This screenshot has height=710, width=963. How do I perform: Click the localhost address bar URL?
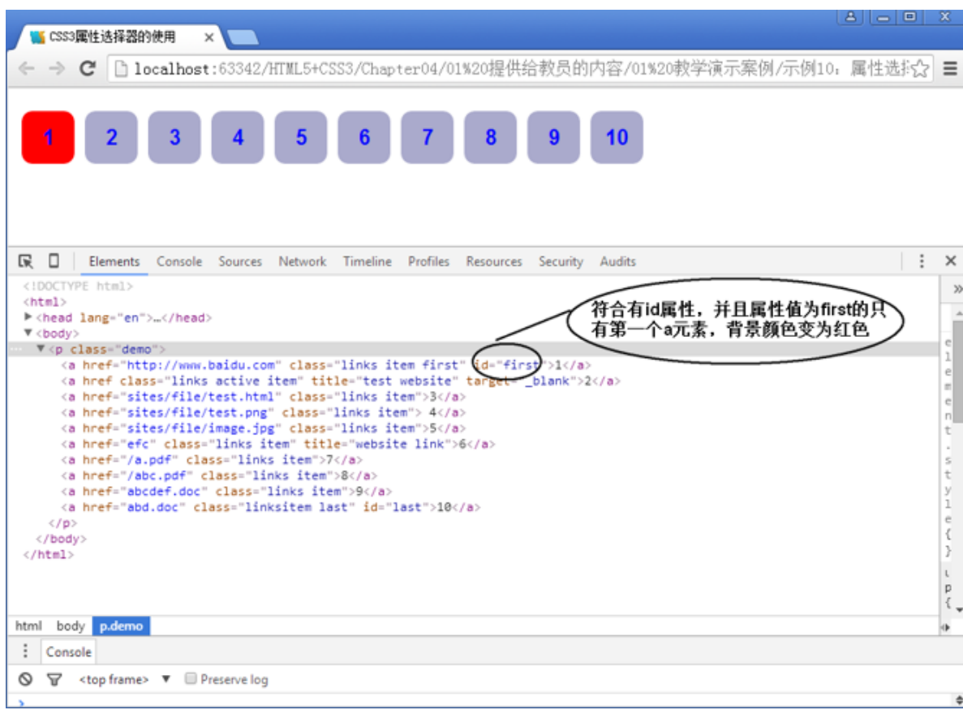point(519,69)
